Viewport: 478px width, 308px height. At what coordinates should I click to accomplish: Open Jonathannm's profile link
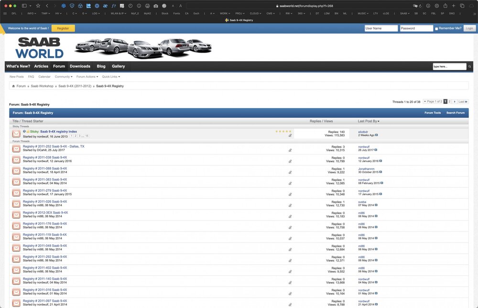[366, 169]
